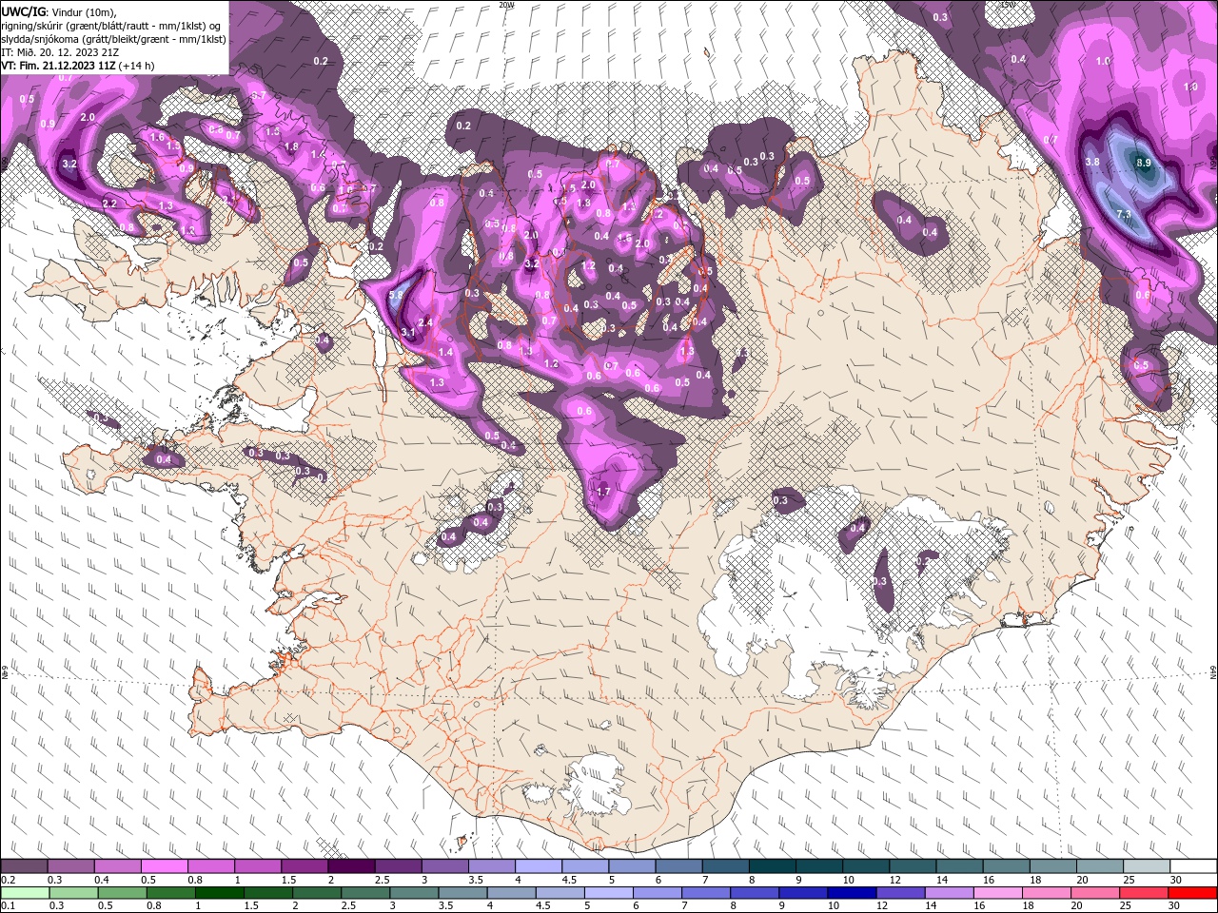The height and width of the screenshot is (913, 1218).
Task: Click the pale grey 25–30 swatch, upper scale
Action: (1146, 866)
